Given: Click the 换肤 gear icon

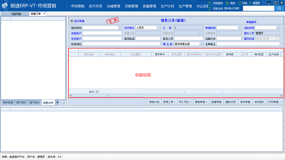Looking at the screenshot, I should click(227, 3).
